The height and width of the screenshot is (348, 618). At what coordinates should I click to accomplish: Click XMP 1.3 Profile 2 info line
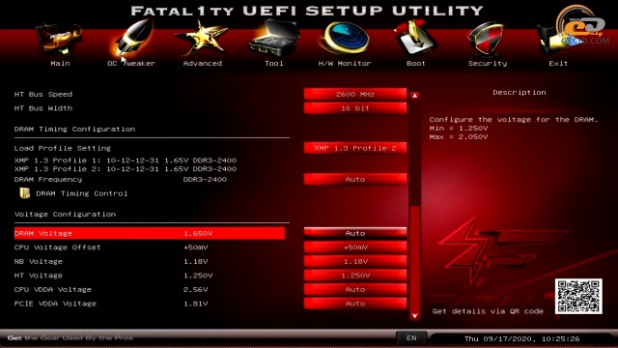tap(126, 169)
